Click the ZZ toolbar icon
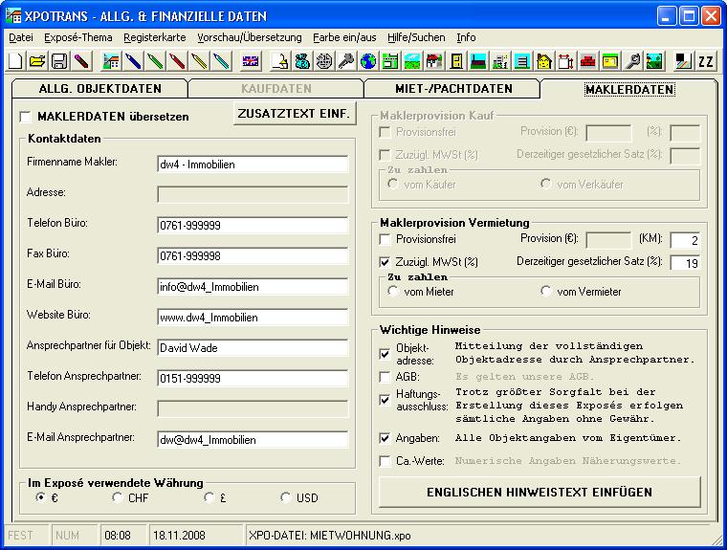The height and width of the screenshot is (550, 727). pos(706,61)
